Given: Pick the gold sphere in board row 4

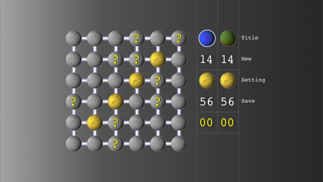Looking at the screenshot, I should (x=116, y=101).
